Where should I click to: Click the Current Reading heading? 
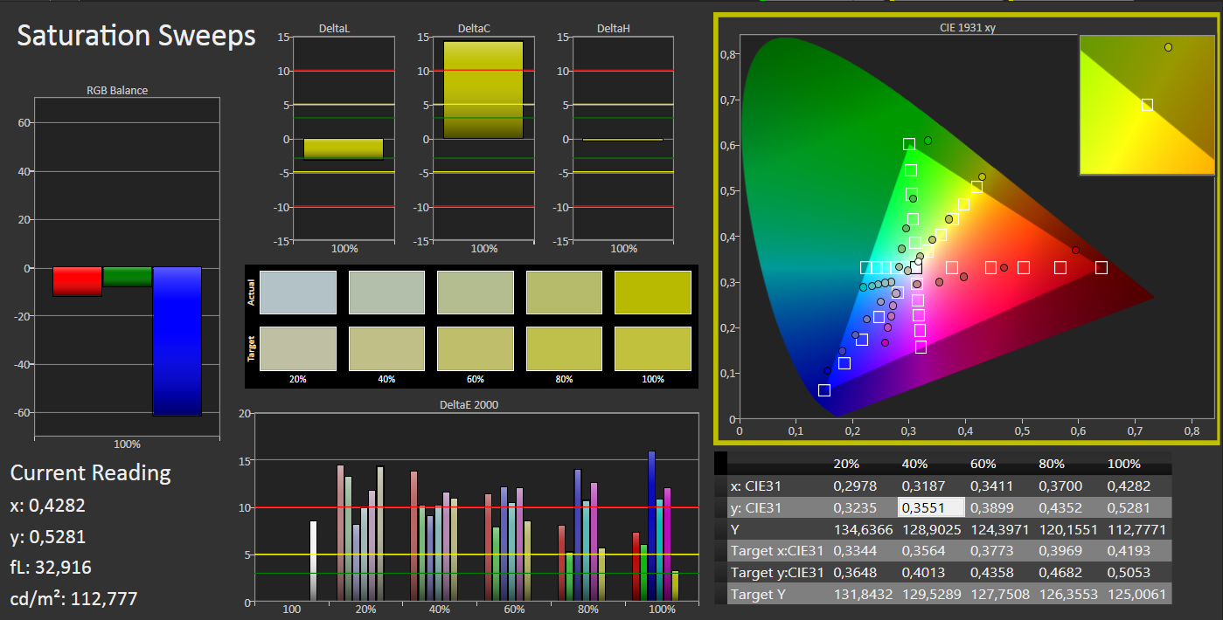pos(90,473)
